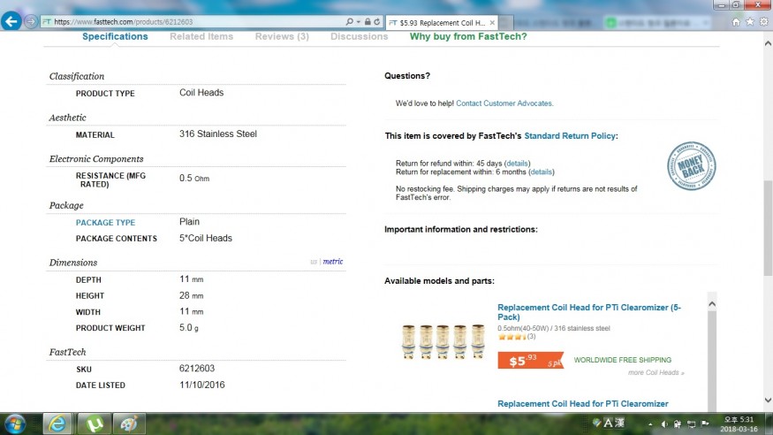Click SKU value 6212603

point(197,369)
